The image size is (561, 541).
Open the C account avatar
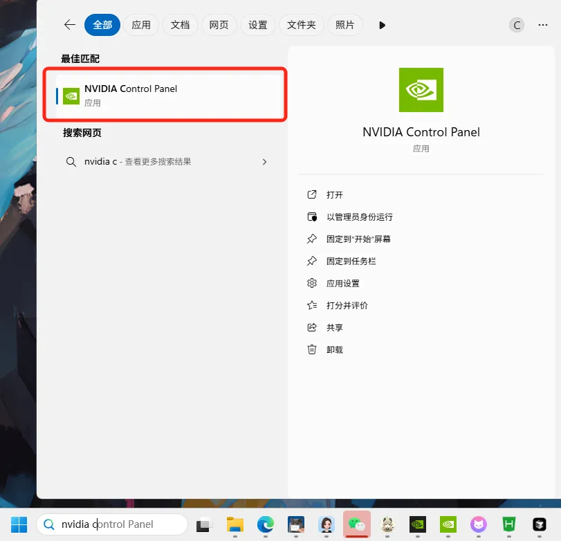click(x=516, y=25)
